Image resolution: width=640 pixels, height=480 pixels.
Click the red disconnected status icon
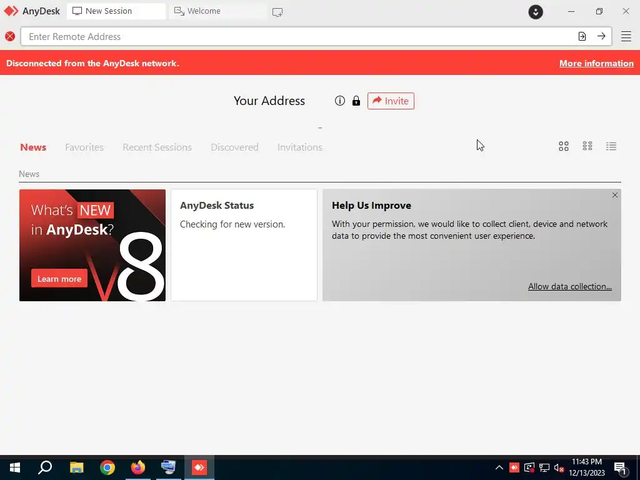[x=10, y=36]
